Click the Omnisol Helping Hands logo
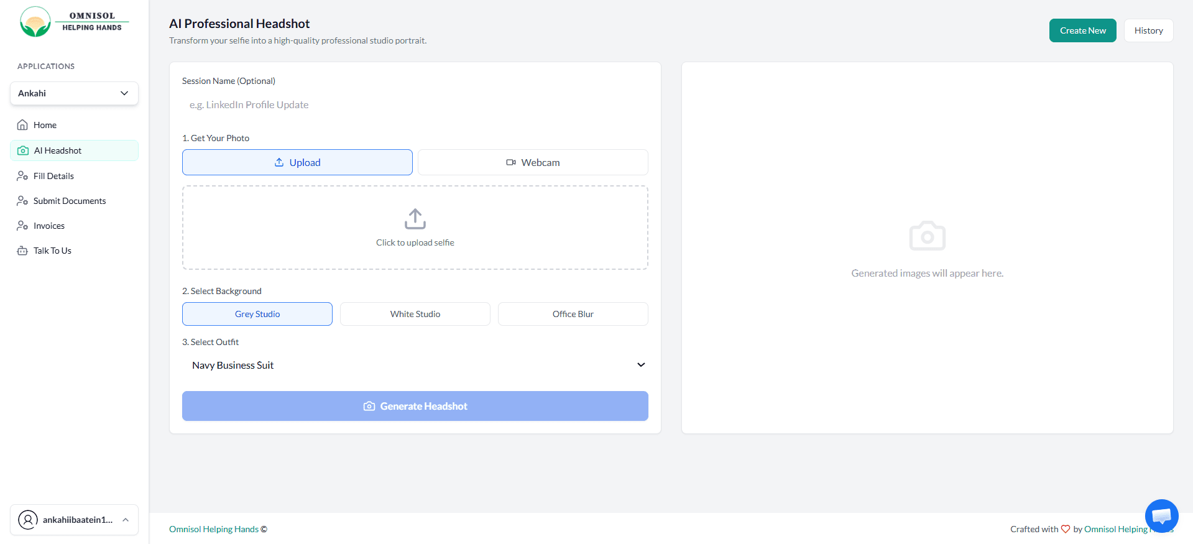1193x544 pixels. (73, 22)
